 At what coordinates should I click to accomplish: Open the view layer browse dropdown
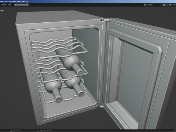click(x=170, y=5)
